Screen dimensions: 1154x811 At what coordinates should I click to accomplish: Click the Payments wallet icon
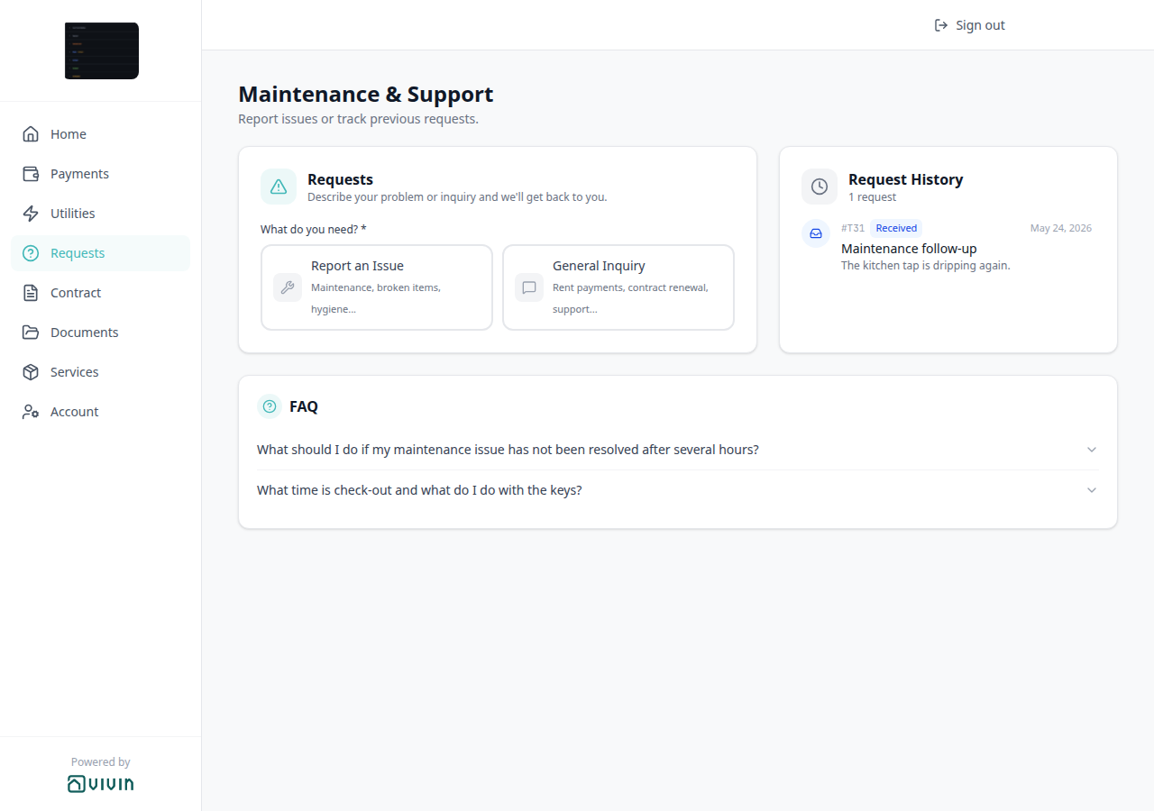click(x=31, y=174)
